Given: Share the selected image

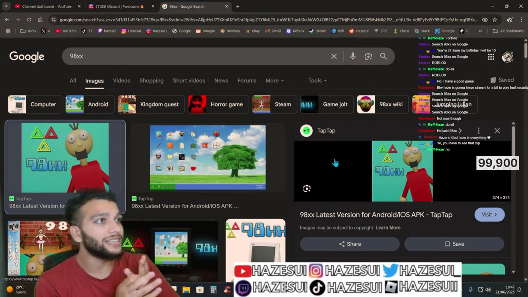Looking at the screenshot, I should [350, 244].
